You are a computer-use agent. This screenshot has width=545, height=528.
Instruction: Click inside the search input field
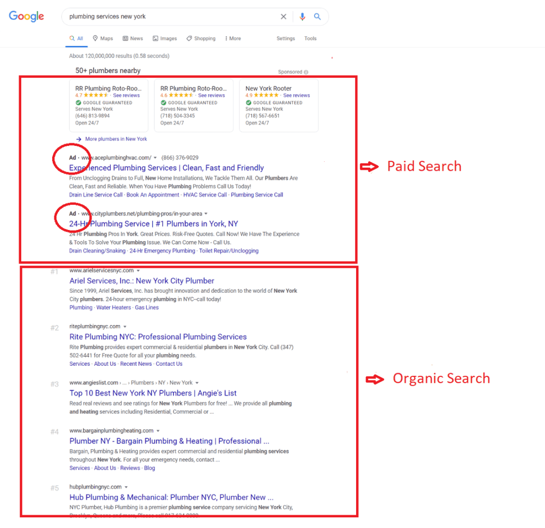coord(160,16)
